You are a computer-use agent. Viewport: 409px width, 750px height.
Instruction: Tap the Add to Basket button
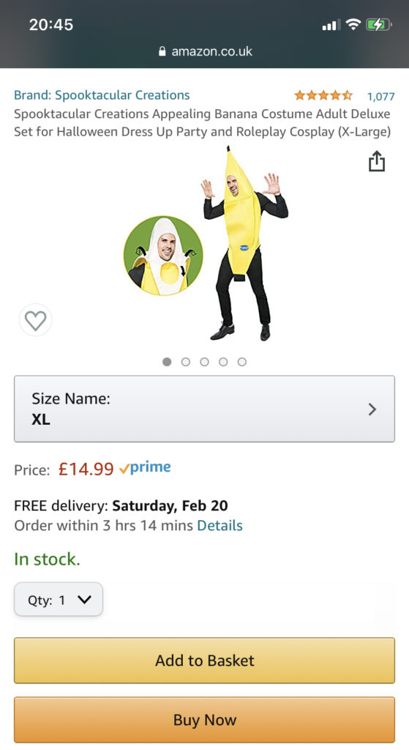pos(205,661)
